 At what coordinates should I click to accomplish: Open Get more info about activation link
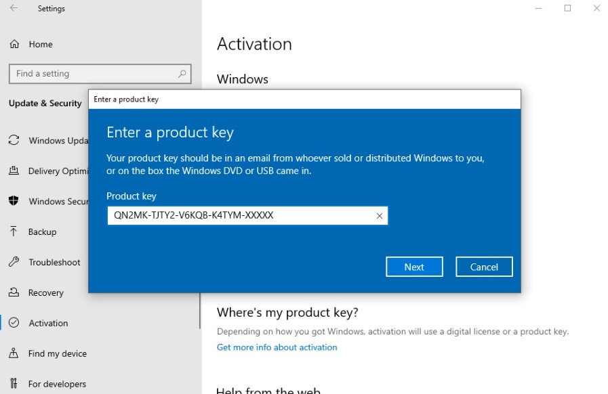277,347
